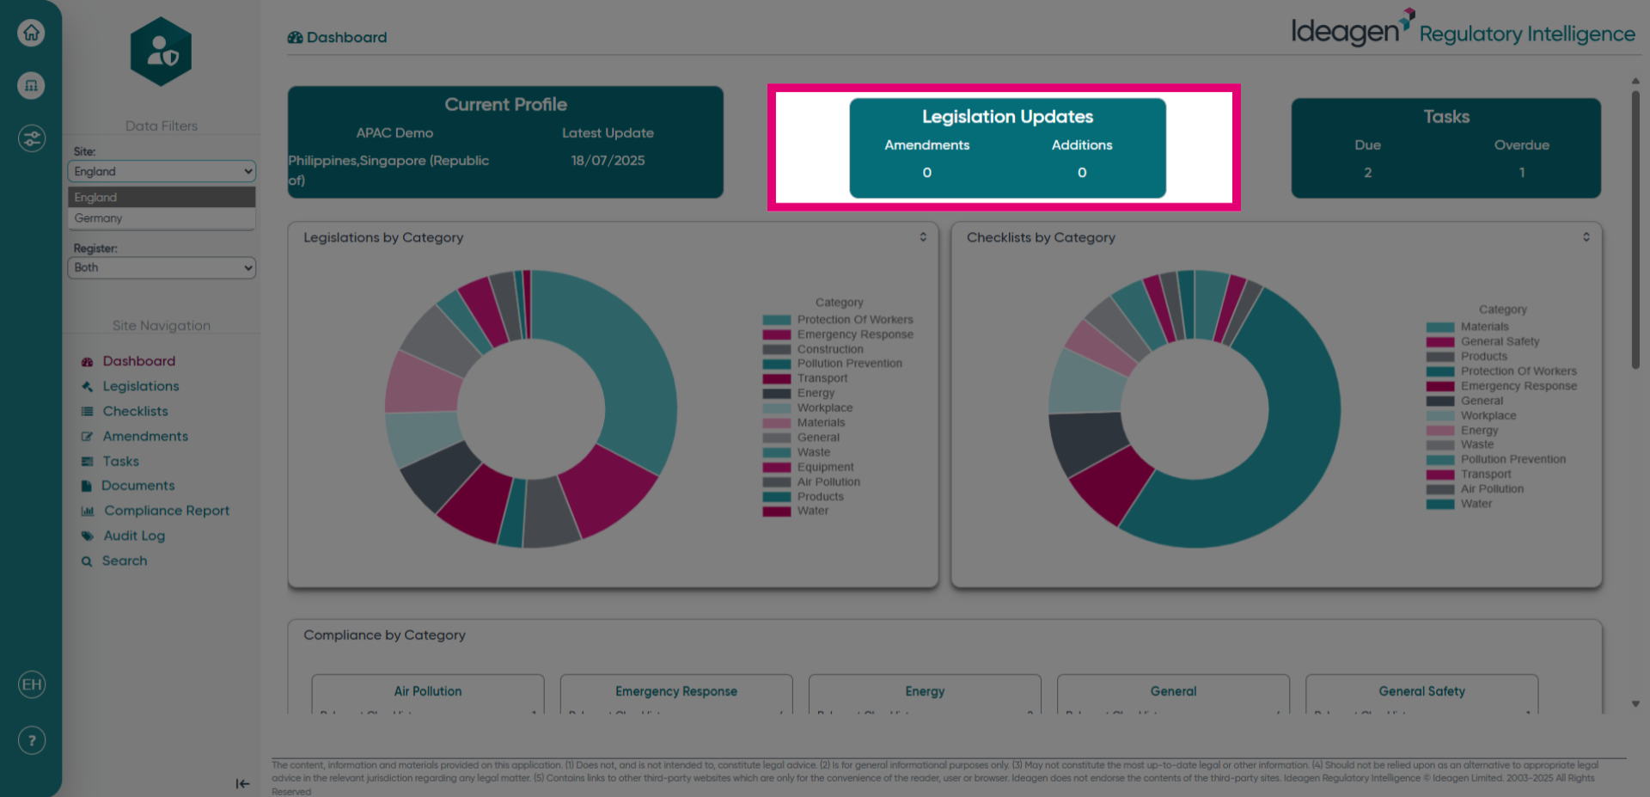This screenshot has height=797, width=1650.
Task: Toggle Protection Of Workers legend swatch
Action: 777,320
